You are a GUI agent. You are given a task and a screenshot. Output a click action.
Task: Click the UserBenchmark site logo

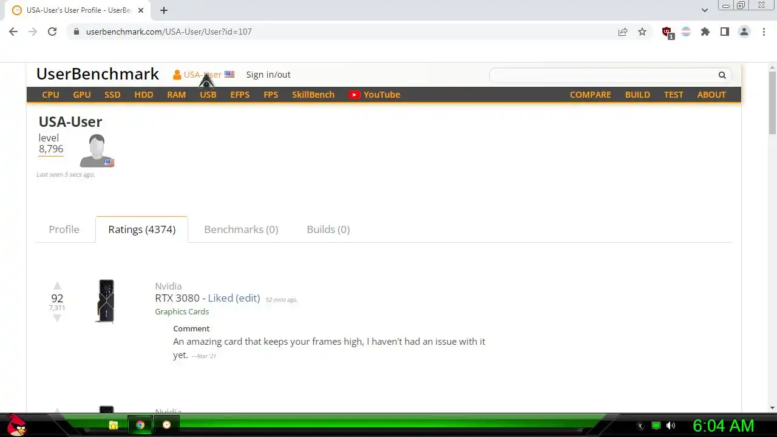(x=98, y=74)
